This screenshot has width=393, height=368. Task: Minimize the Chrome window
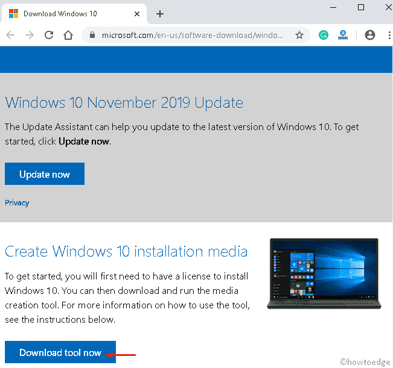point(333,7)
